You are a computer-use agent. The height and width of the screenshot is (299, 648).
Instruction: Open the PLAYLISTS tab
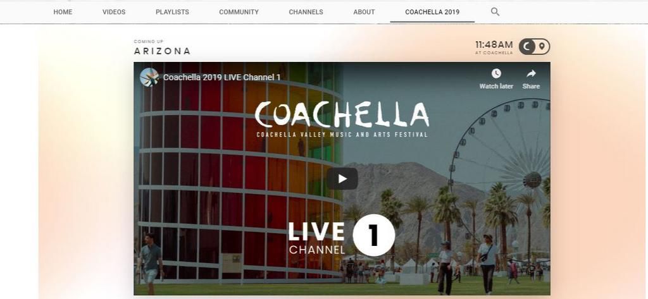coord(172,12)
